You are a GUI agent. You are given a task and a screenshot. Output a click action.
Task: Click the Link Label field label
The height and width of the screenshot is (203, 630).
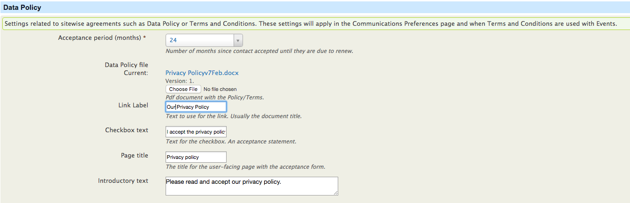click(x=133, y=105)
